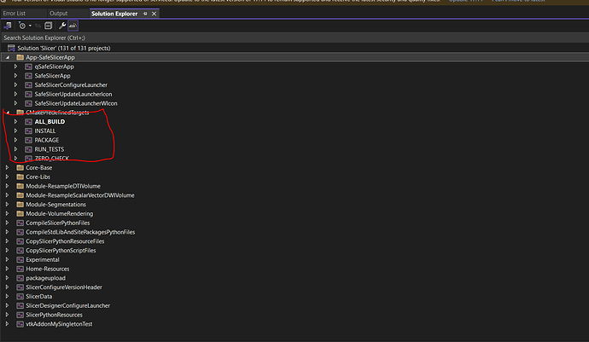
Task: Click the Core-Base folder icon
Action: pos(20,168)
